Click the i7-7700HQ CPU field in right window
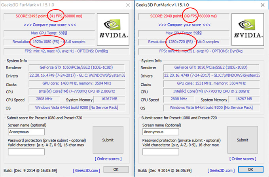The width and height of the screenshot is (269, 177). [212, 92]
